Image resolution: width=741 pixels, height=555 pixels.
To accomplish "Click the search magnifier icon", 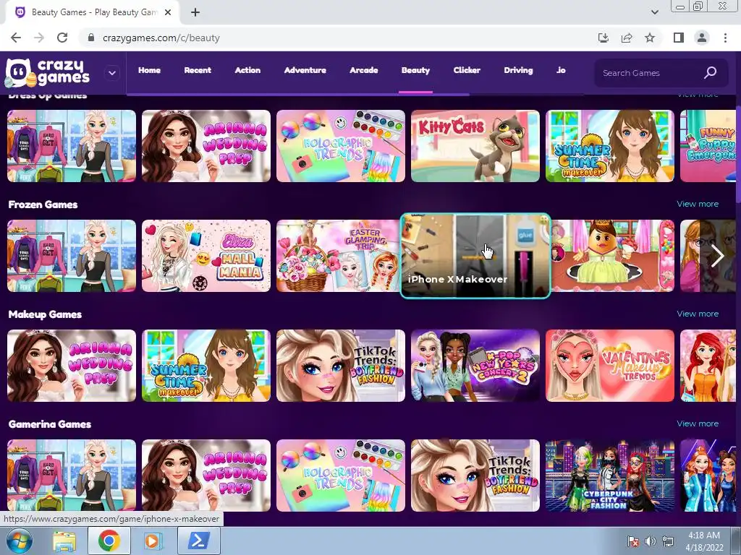I will [x=711, y=73].
